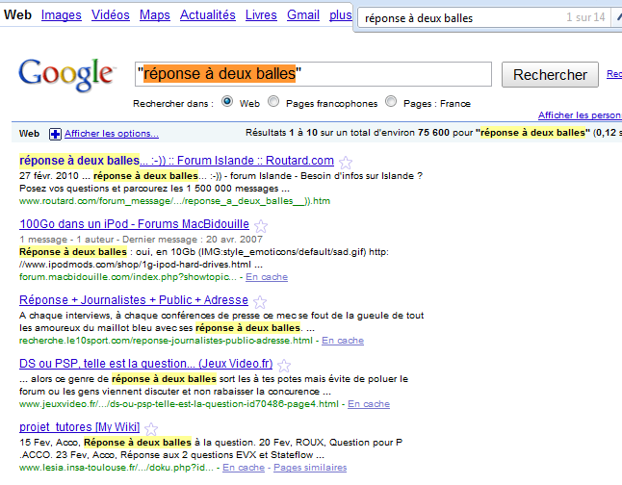622x485 pixels.
Task: Click the 1 sur 14 match counter
Action: point(585,17)
